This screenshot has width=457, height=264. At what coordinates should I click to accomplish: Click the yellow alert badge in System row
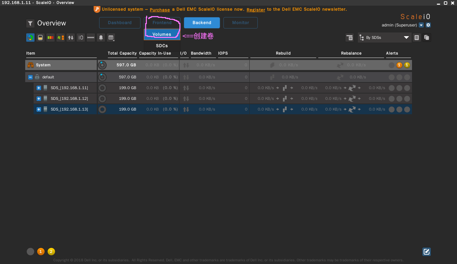[x=407, y=65]
